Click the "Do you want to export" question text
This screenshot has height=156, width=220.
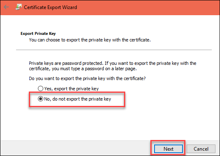87,78
